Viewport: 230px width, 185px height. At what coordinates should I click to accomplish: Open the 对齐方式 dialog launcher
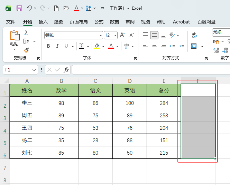coord(206,59)
